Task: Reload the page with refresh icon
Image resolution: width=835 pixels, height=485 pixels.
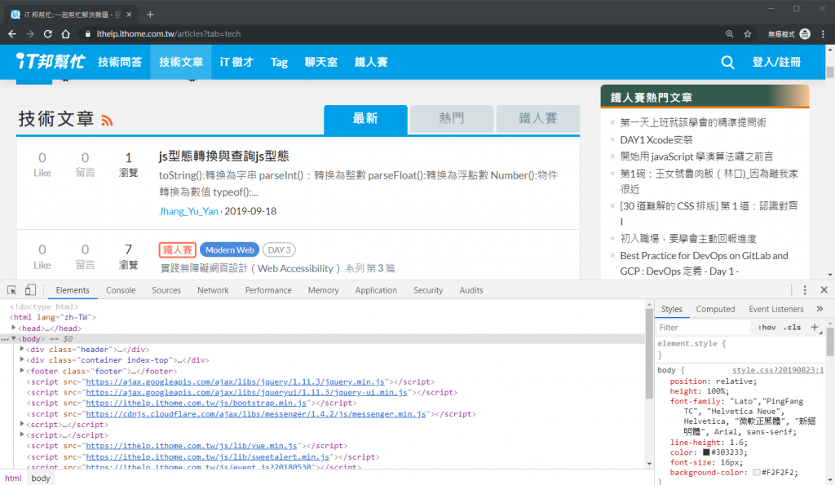Action: point(47,34)
